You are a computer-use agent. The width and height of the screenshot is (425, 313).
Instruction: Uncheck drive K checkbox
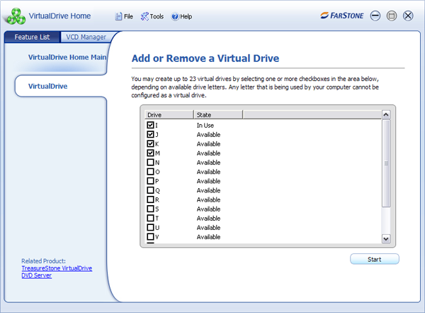150,143
